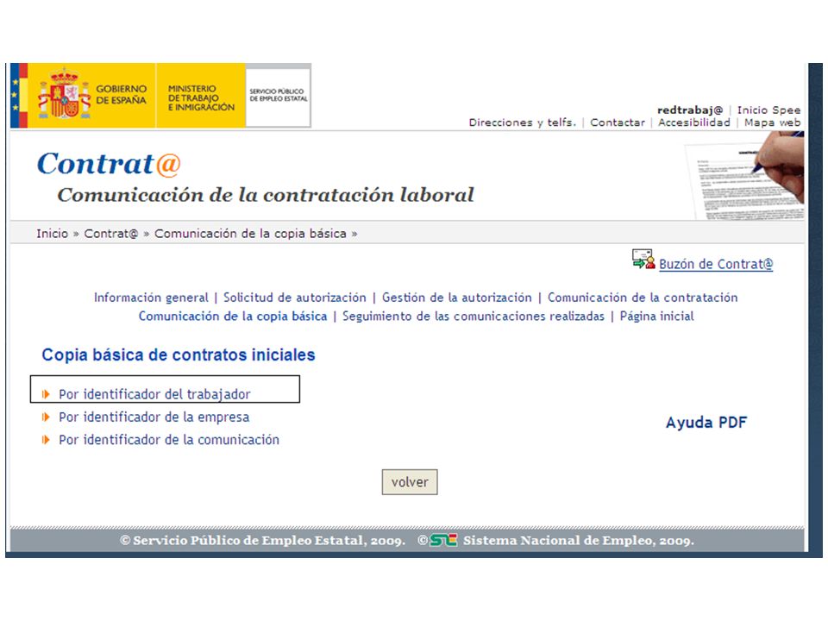
Task: Click the Servicio Público de Empleo Estatal, 2009 footer text
Action: 262,540
